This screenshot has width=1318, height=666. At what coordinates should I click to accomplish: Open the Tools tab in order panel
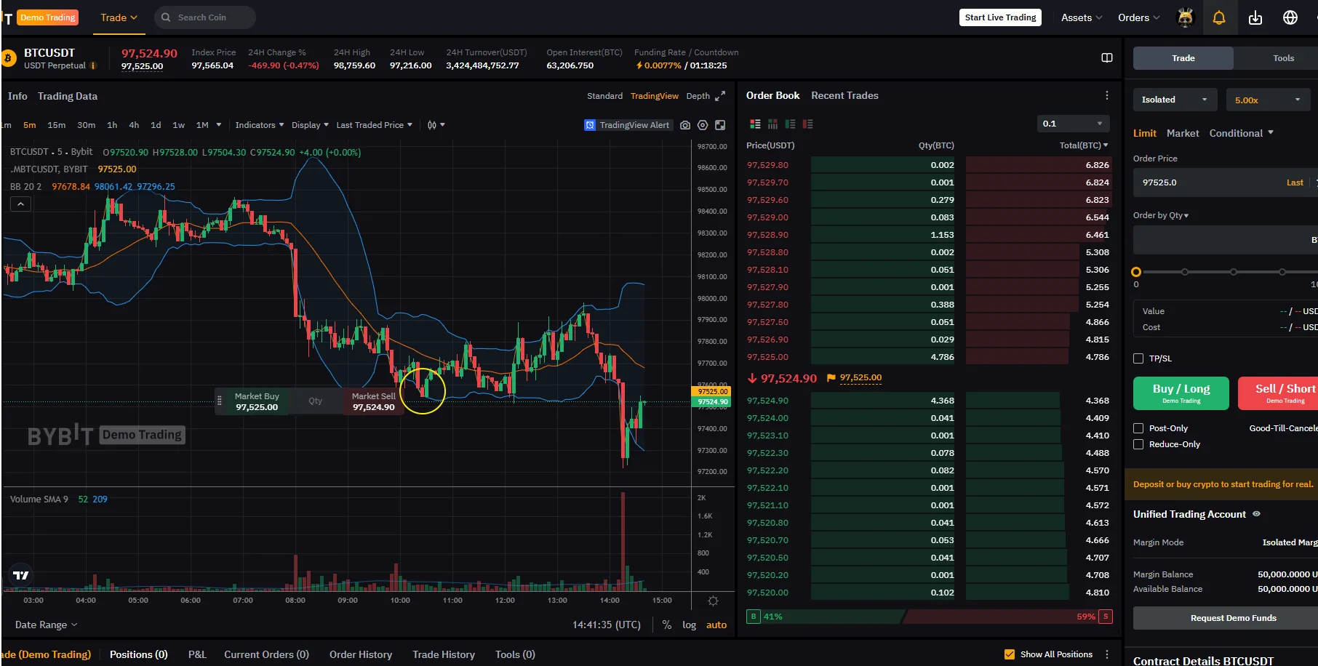(x=1283, y=58)
